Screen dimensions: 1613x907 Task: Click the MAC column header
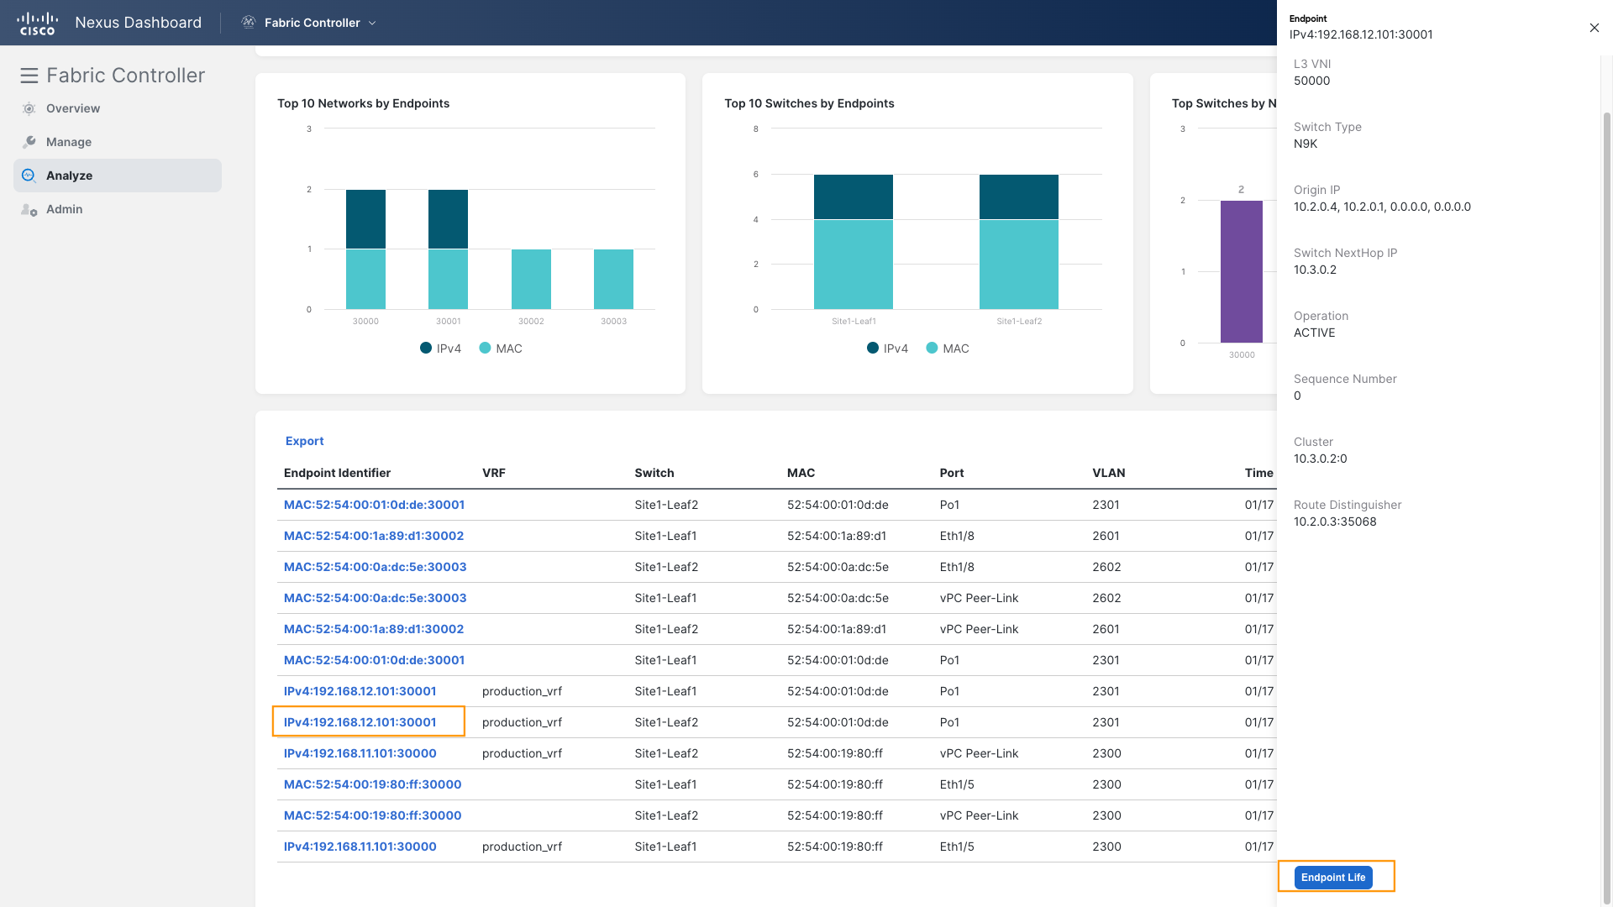tap(801, 473)
